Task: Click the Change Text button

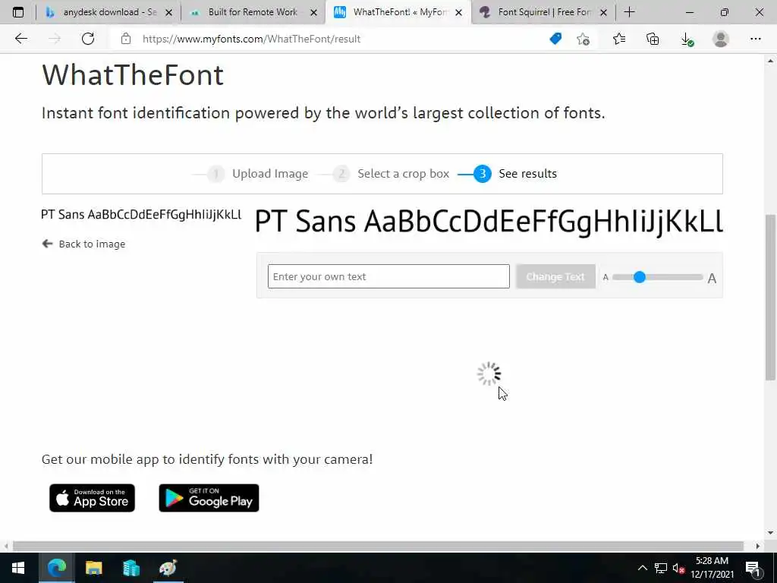Action: click(555, 276)
